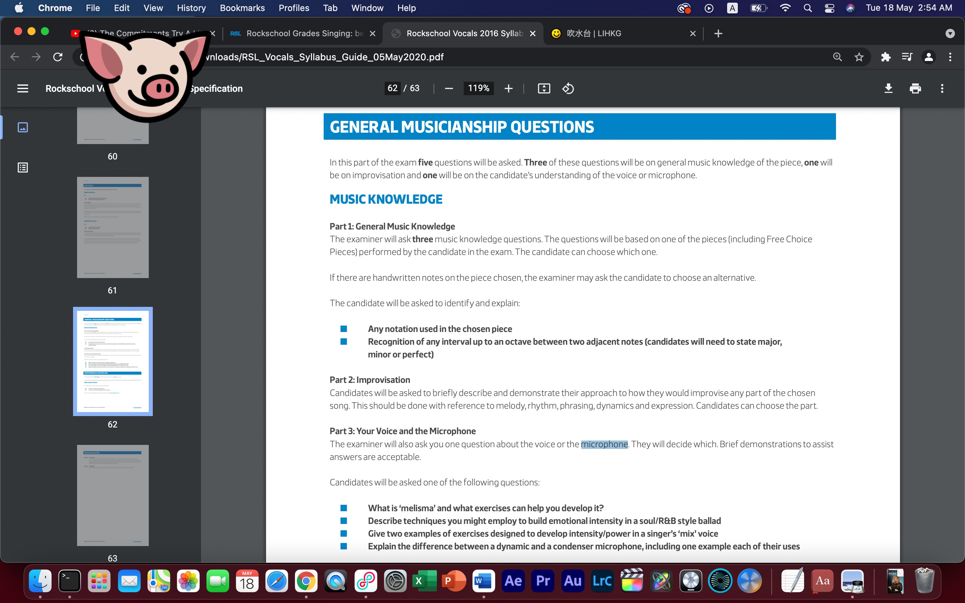965x603 pixels.
Task: Select page 61 thumbnail
Action: click(x=113, y=227)
